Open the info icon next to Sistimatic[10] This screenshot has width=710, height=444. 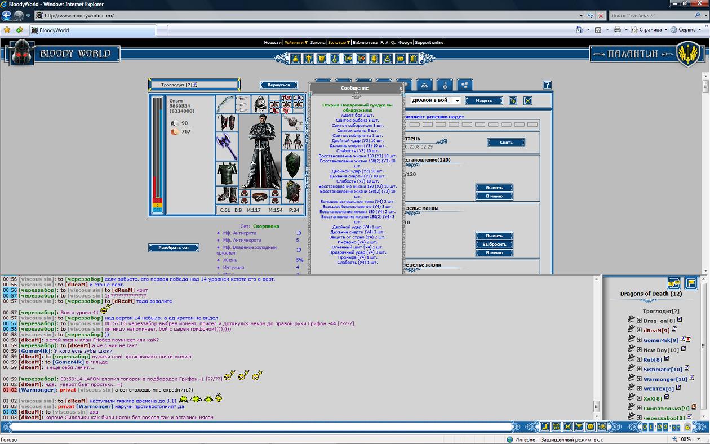click(x=686, y=368)
